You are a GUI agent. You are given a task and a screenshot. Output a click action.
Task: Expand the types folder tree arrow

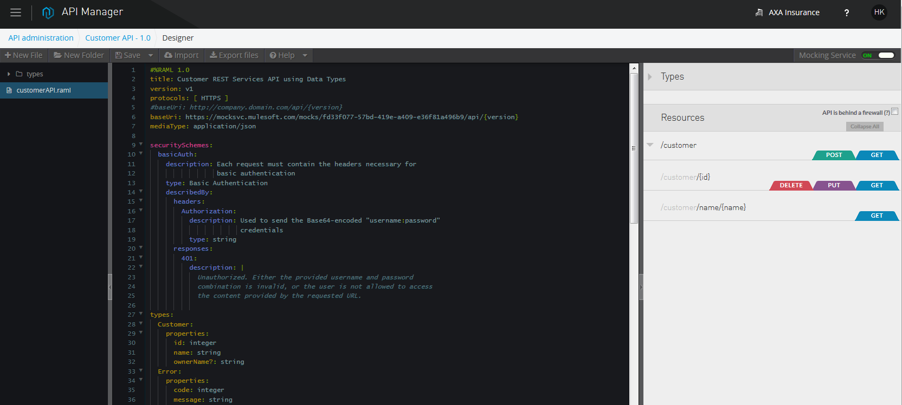tap(9, 74)
